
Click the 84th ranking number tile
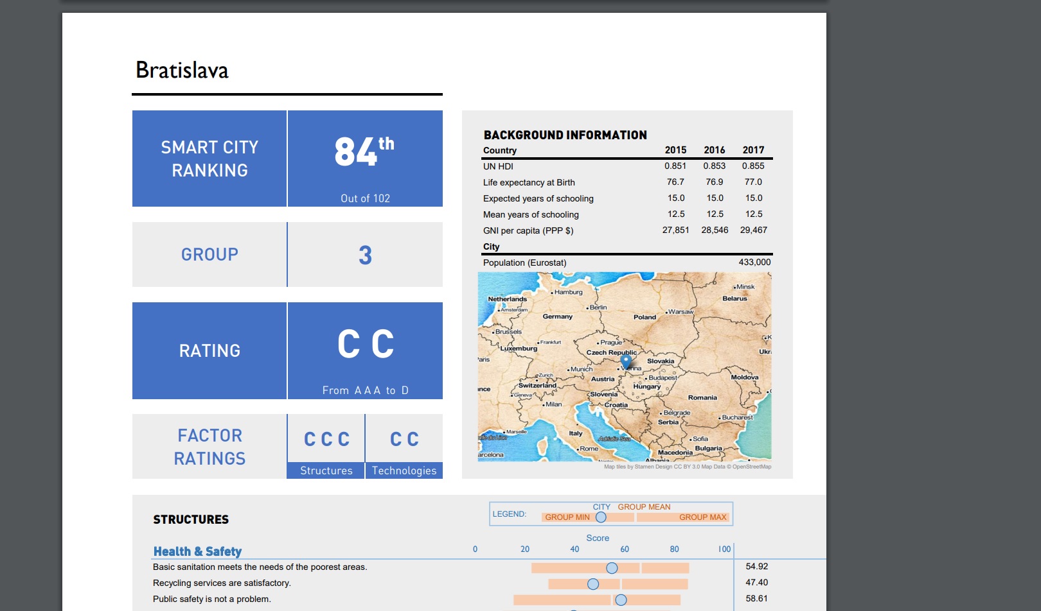(x=365, y=153)
